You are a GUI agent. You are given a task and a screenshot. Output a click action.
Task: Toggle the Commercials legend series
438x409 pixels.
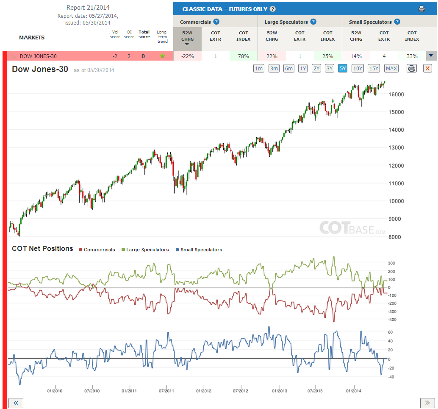click(97, 250)
